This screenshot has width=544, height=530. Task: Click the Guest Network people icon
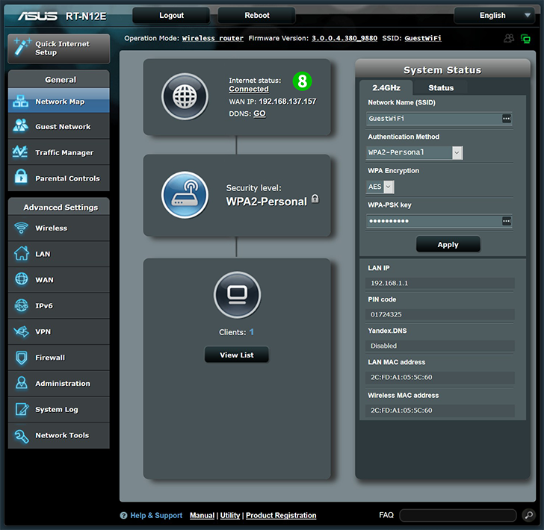20,125
